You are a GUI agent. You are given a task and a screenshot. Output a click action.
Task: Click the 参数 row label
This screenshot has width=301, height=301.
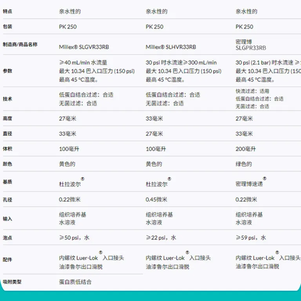[x=7, y=71]
